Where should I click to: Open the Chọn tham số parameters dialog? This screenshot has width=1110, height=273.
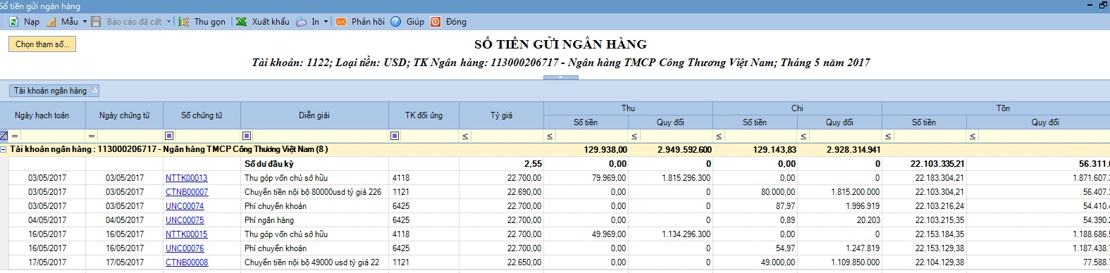(x=42, y=44)
